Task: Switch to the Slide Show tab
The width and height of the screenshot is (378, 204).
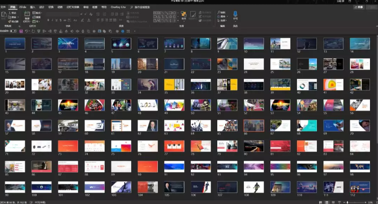Action: (73, 7)
